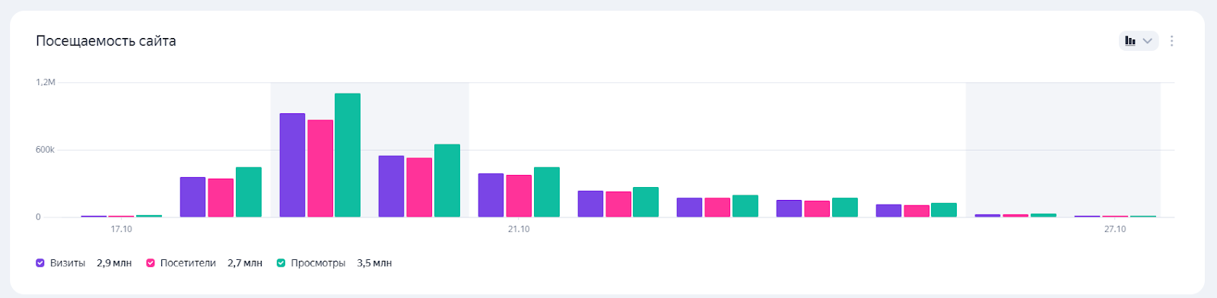Click the Визиты total value 2,9 млн
The image size is (1217, 298).
tap(114, 263)
